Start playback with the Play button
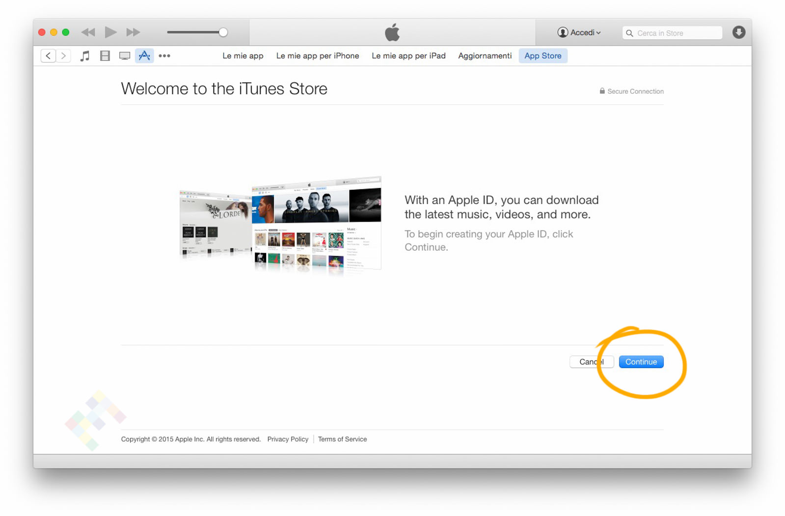The width and height of the screenshot is (785, 516). tap(111, 32)
